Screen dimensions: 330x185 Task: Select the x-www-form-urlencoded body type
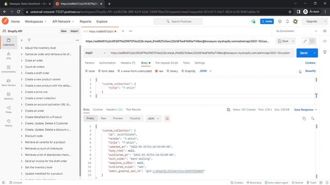(x=135, y=71)
